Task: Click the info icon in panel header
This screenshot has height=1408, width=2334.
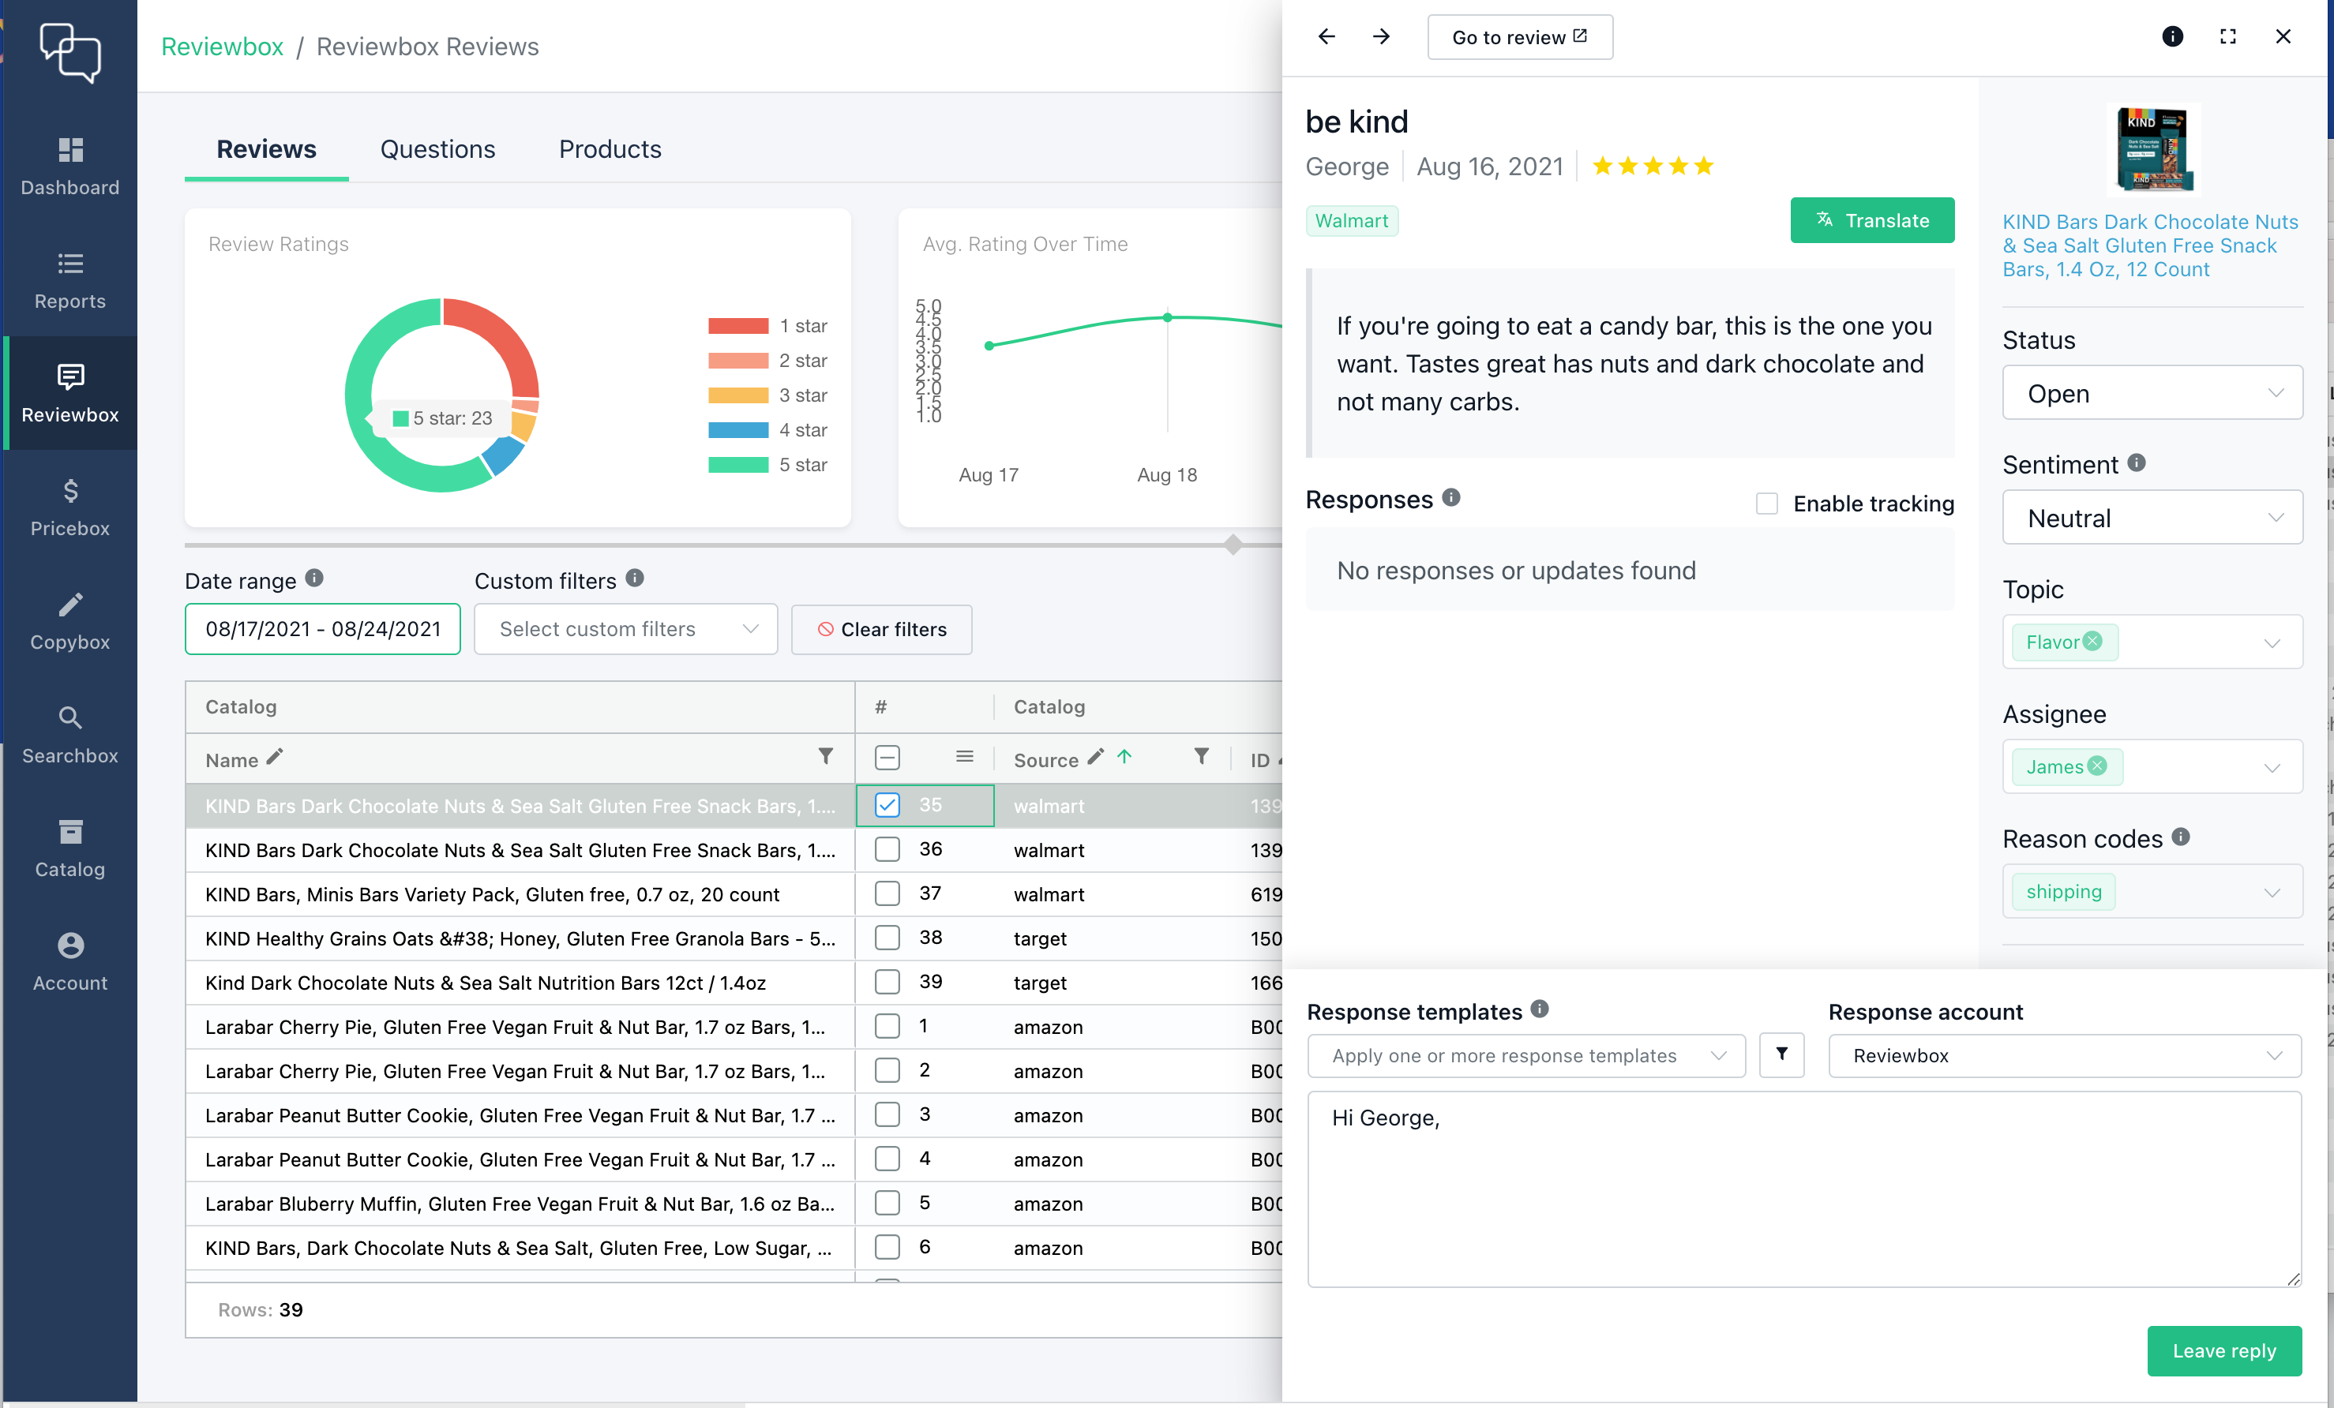Action: point(2172,37)
